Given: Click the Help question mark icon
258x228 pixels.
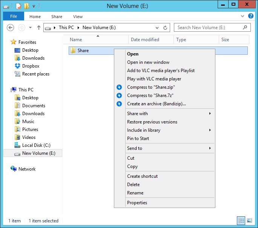Looking at the screenshot, I should (251, 17).
